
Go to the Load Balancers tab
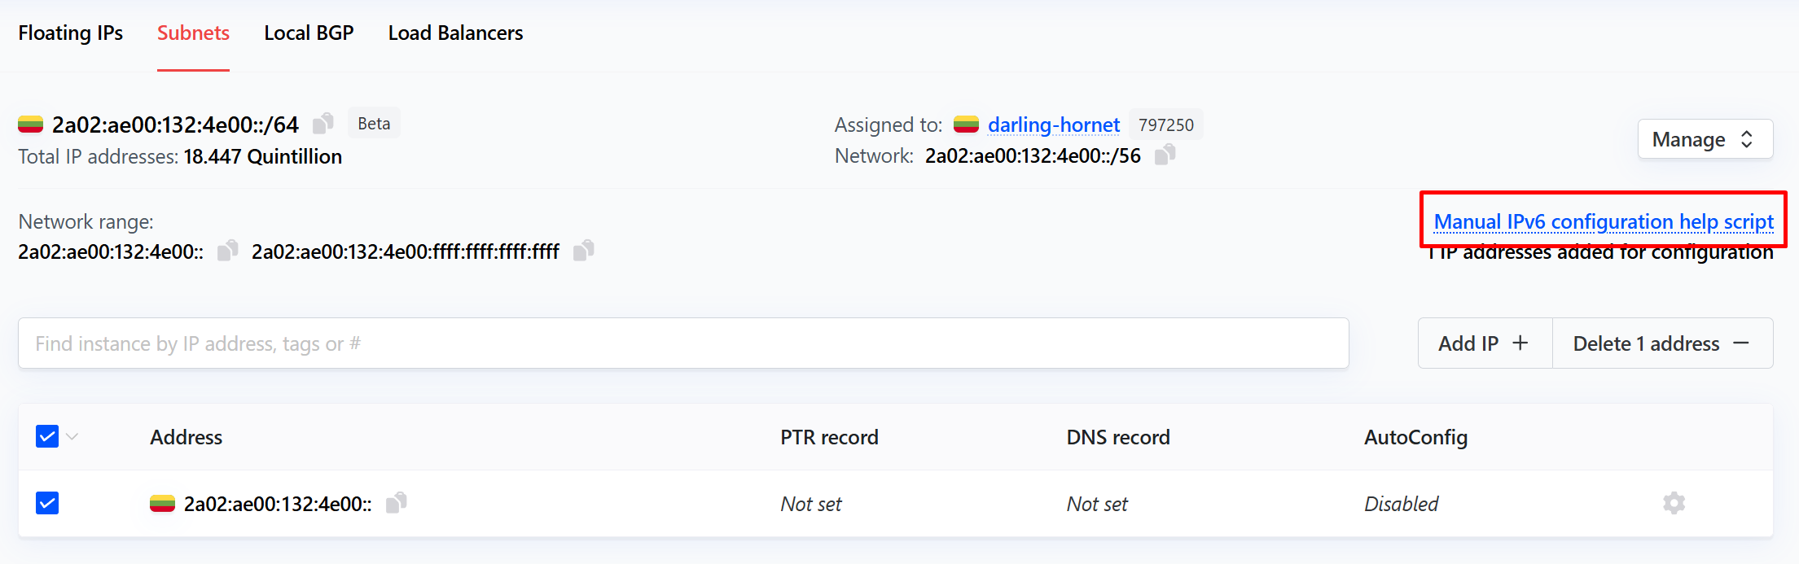(455, 33)
